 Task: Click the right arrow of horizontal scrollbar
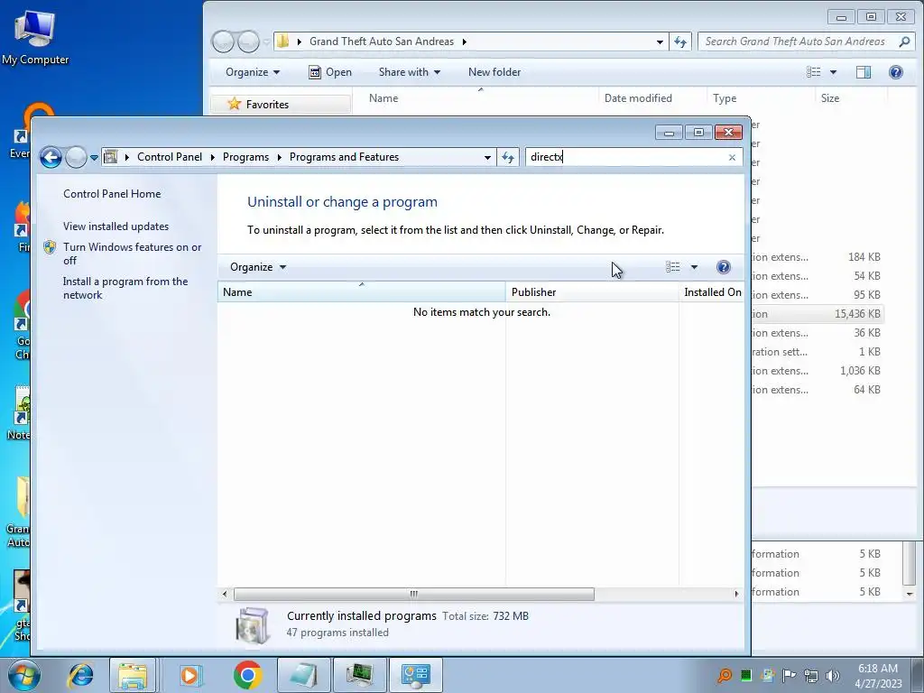click(x=736, y=594)
